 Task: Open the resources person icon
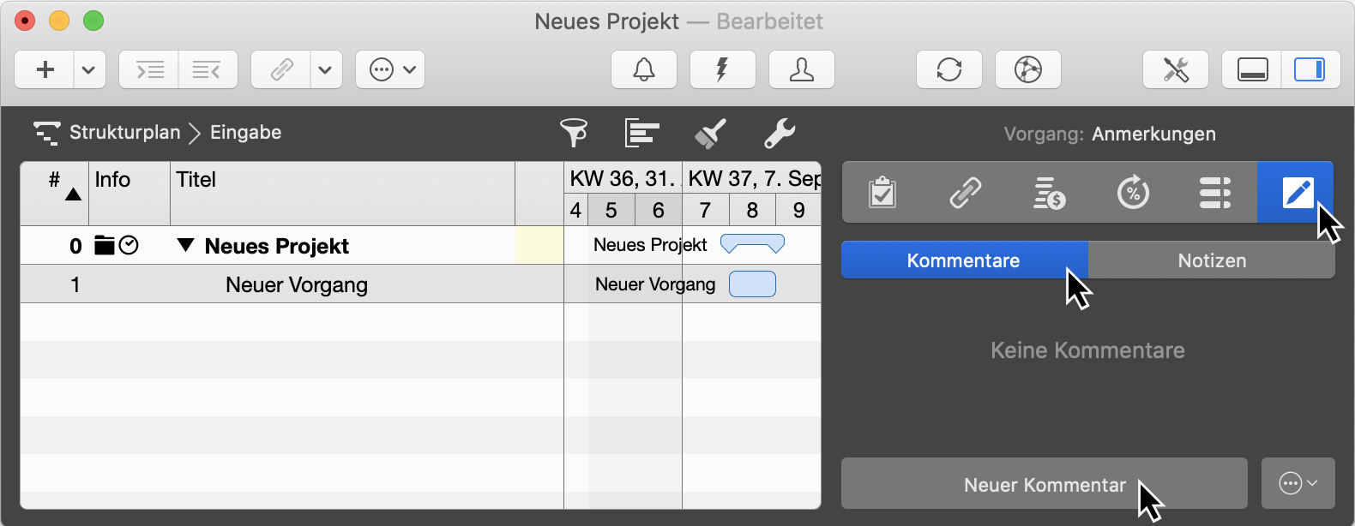(801, 69)
